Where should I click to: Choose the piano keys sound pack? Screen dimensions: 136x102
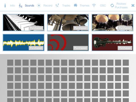[24, 23]
